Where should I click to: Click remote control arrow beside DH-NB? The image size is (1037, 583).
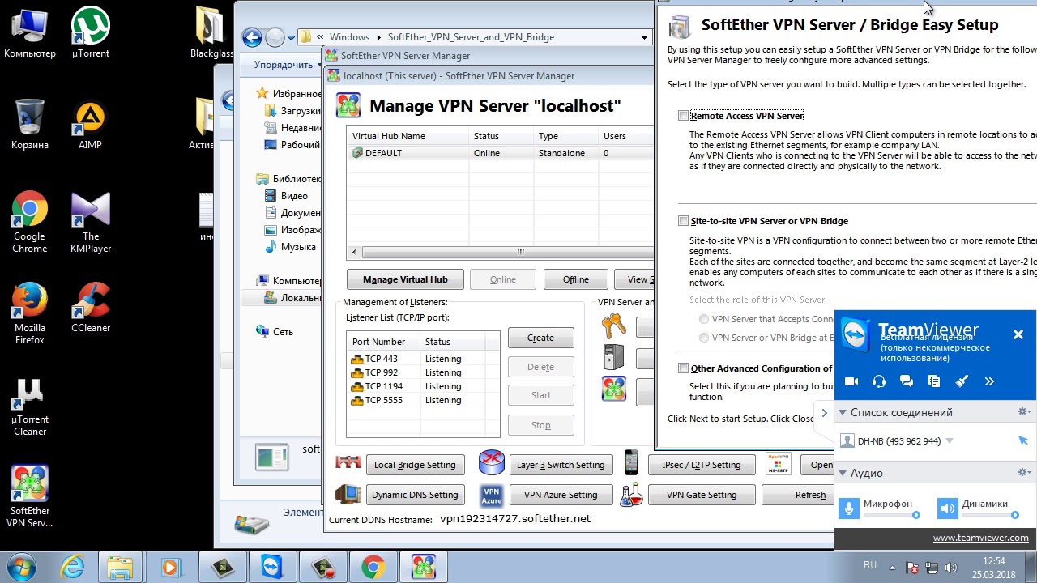tap(1022, 440)
